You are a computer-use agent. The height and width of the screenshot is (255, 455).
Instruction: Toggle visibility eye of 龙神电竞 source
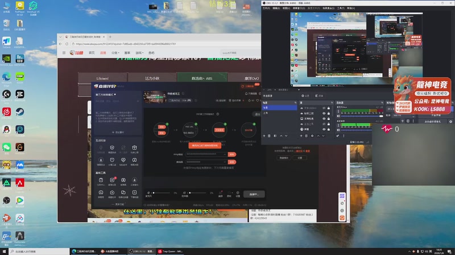(324, 118)
